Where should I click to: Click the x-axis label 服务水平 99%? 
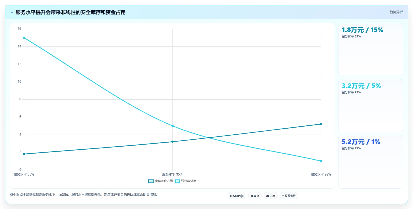pyautogui.click(x=321, y=174)
